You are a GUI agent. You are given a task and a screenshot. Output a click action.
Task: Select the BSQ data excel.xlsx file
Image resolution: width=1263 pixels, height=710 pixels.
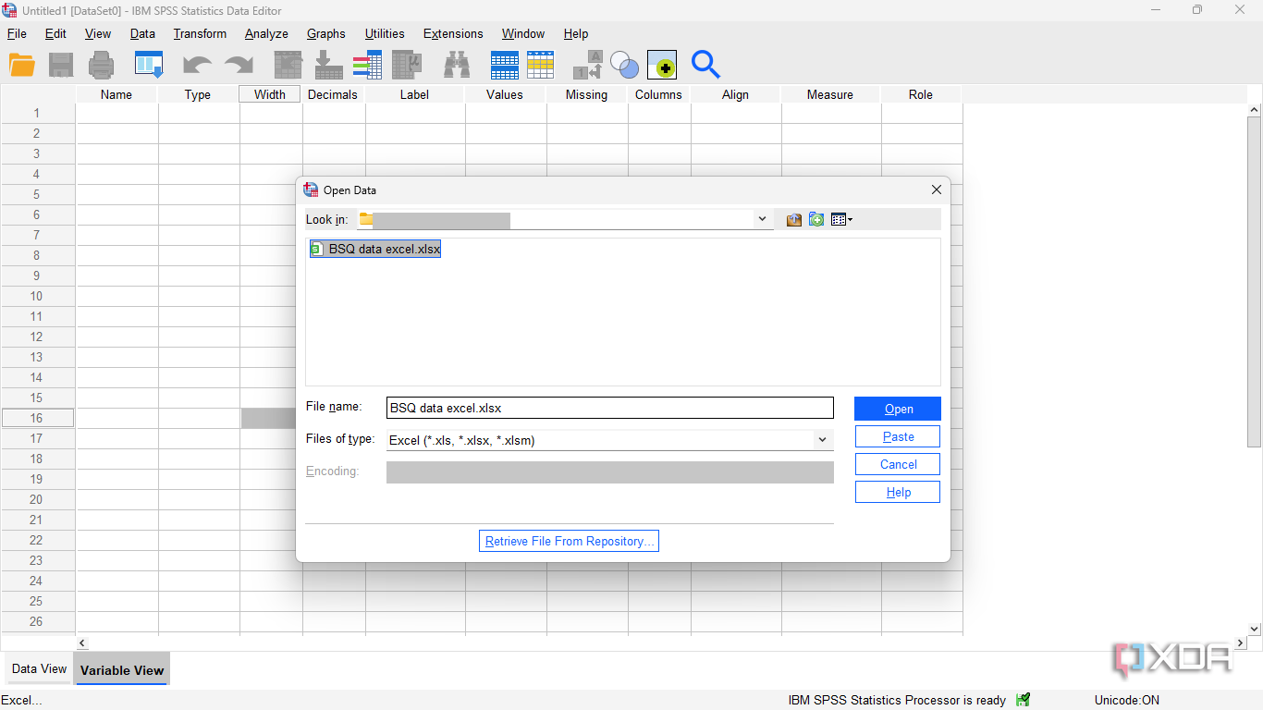point(375,249)
